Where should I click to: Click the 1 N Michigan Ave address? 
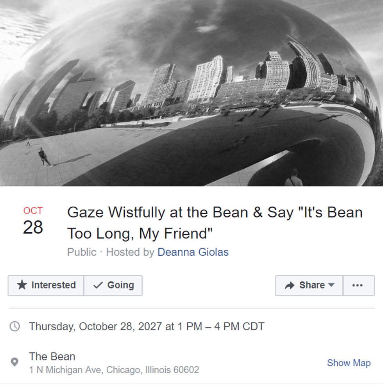[x=114, y=370]
